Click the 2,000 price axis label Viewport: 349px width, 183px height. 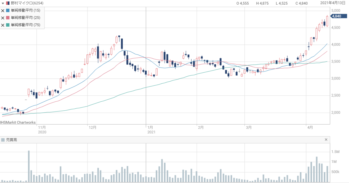pos(336,113)
